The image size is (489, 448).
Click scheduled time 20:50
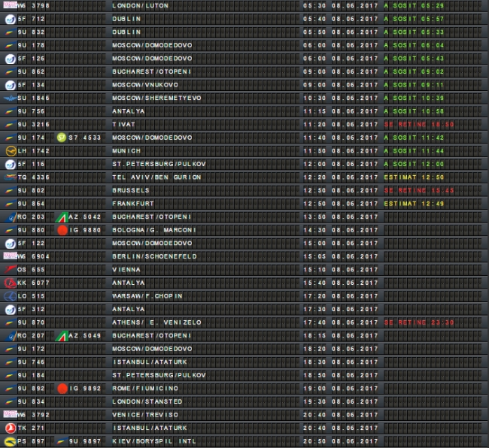314,441
